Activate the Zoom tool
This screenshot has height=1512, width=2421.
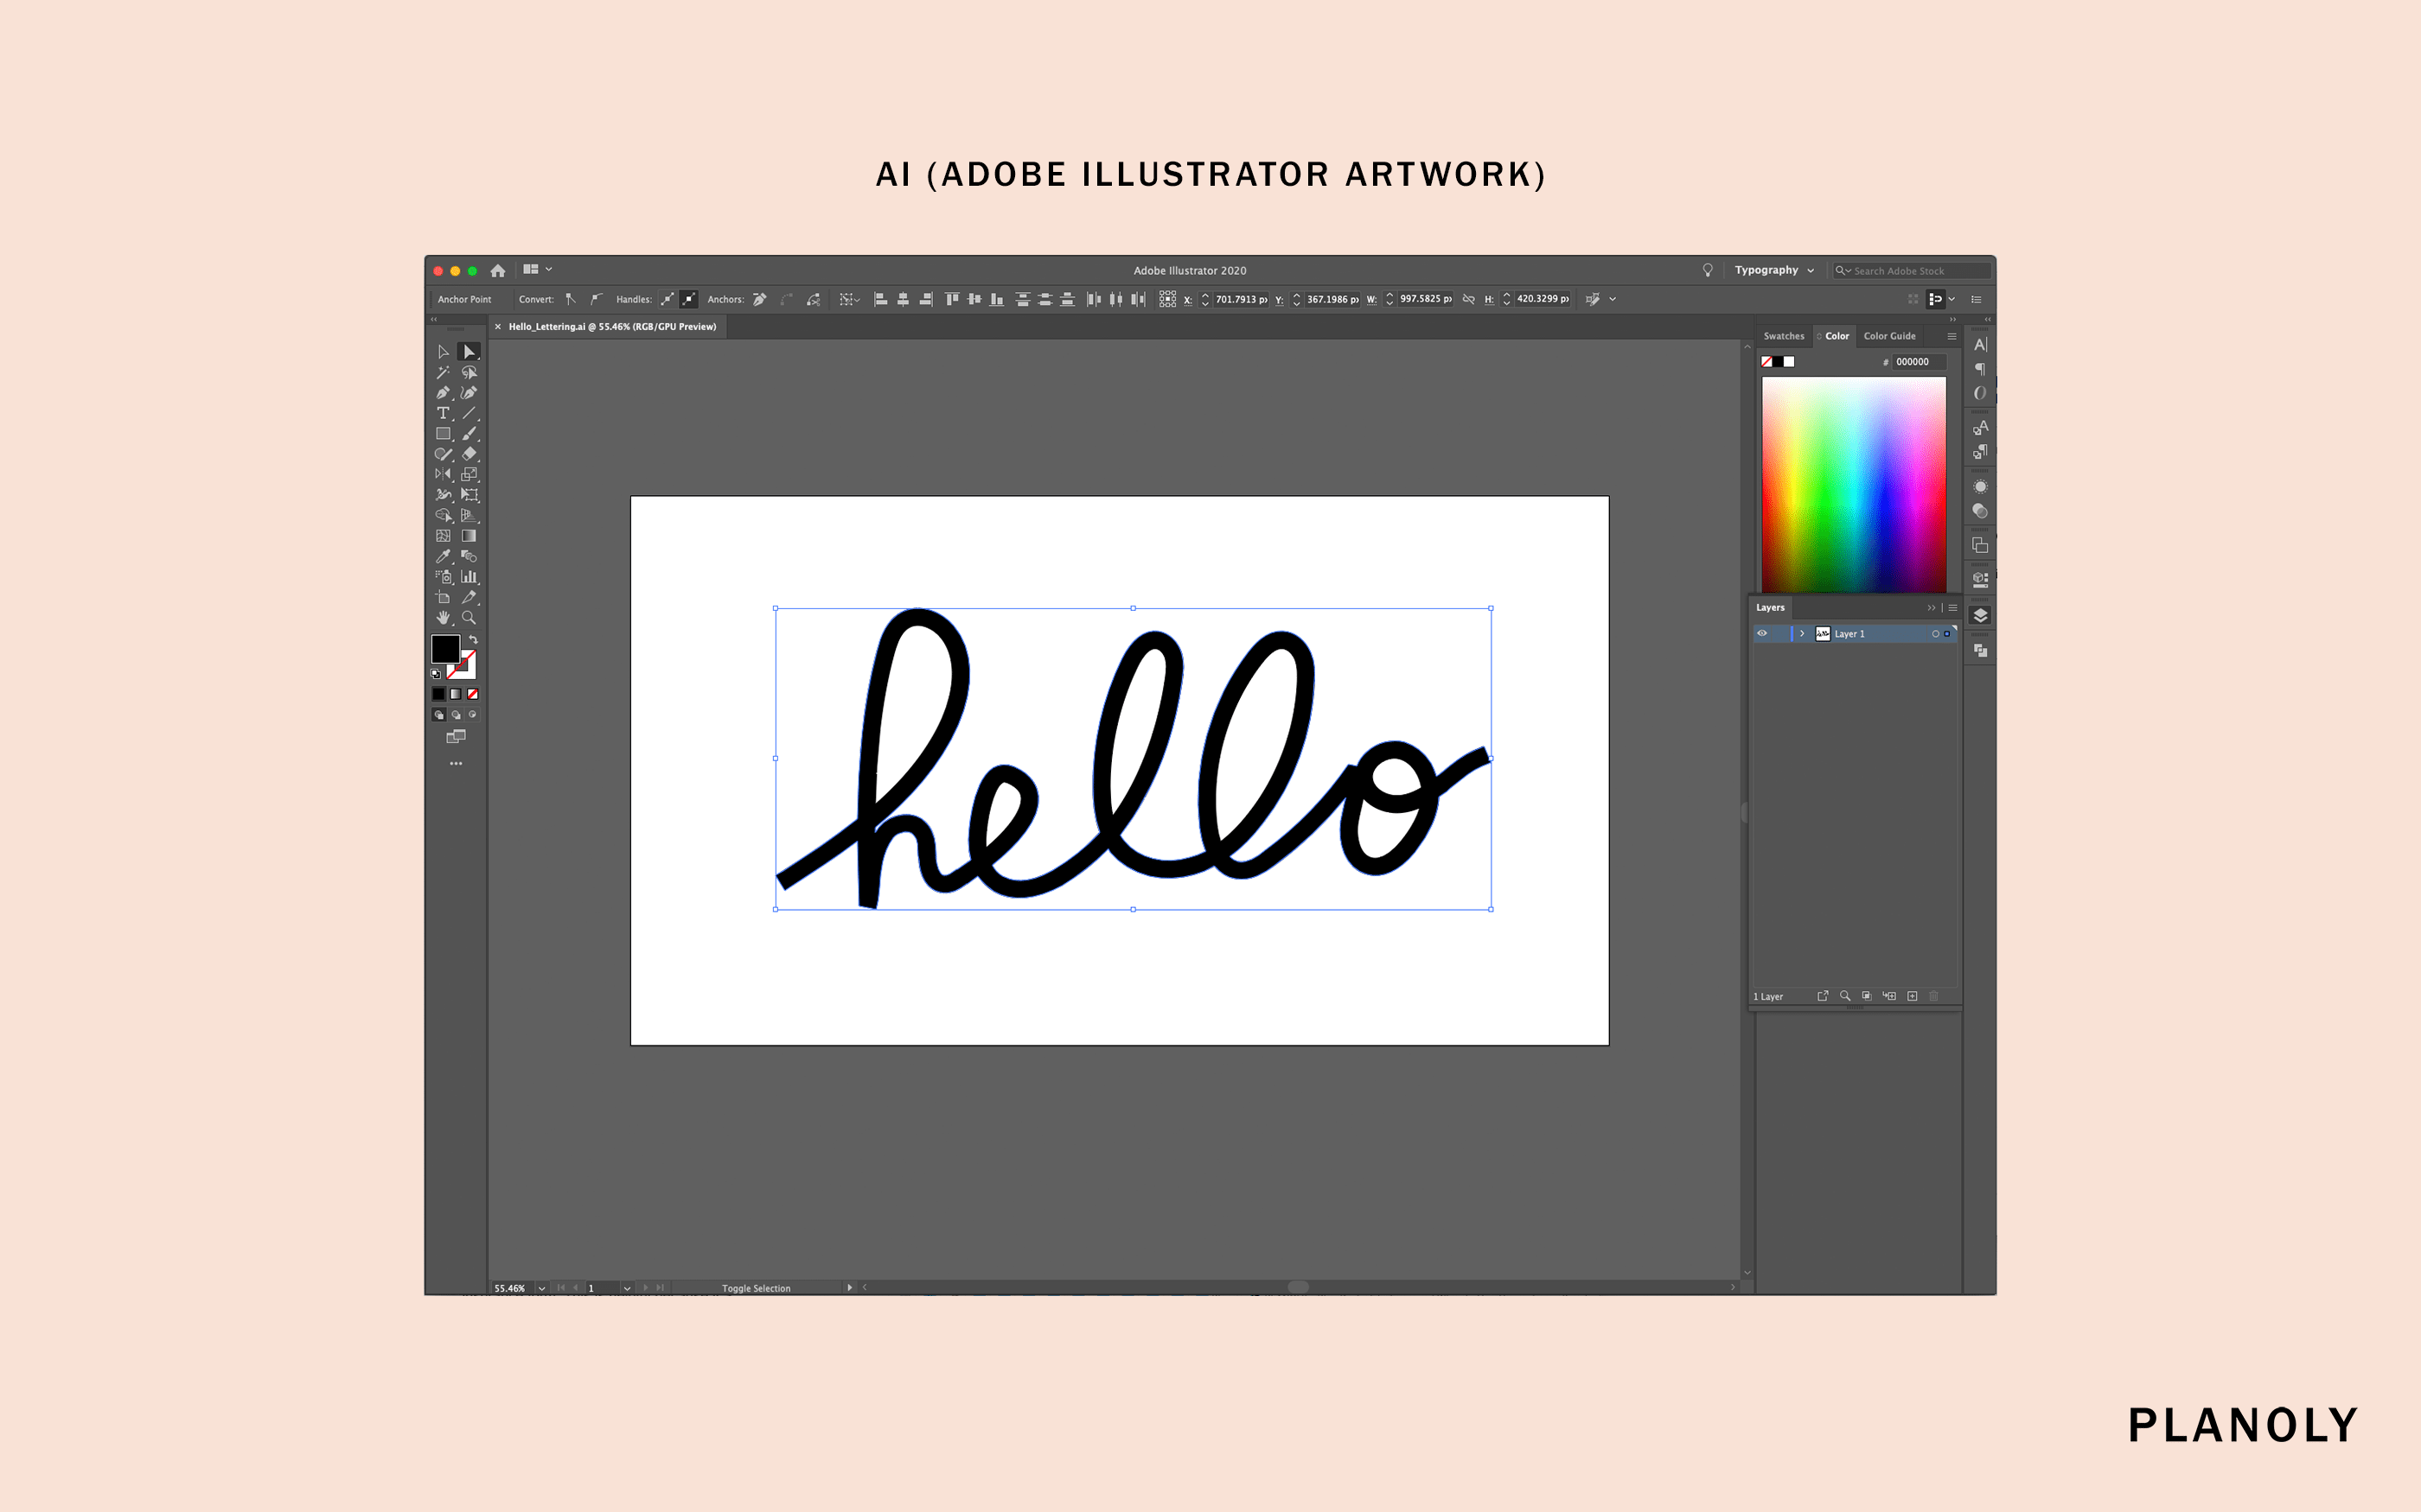tap(470, 617)
